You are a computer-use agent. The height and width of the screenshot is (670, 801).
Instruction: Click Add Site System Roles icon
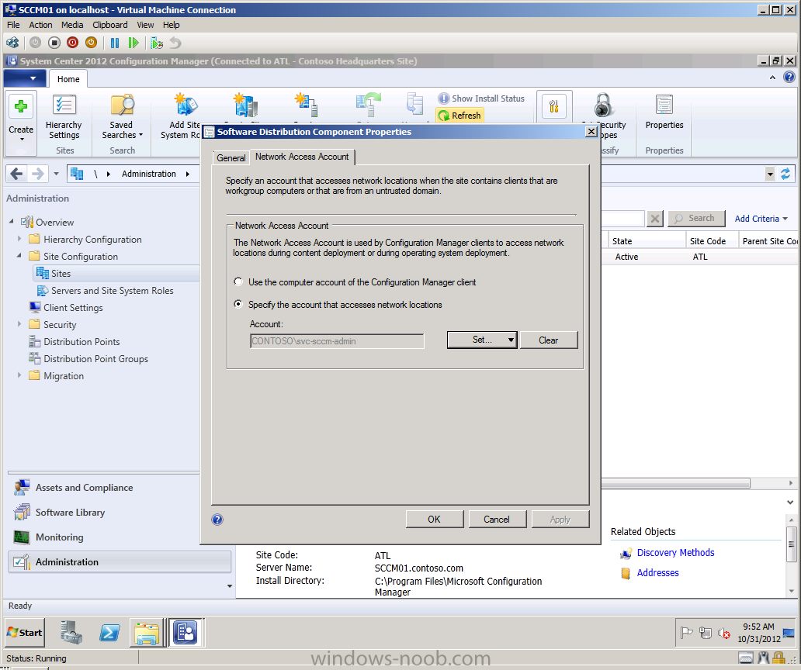pyautogui.click(x=185, y=105)
